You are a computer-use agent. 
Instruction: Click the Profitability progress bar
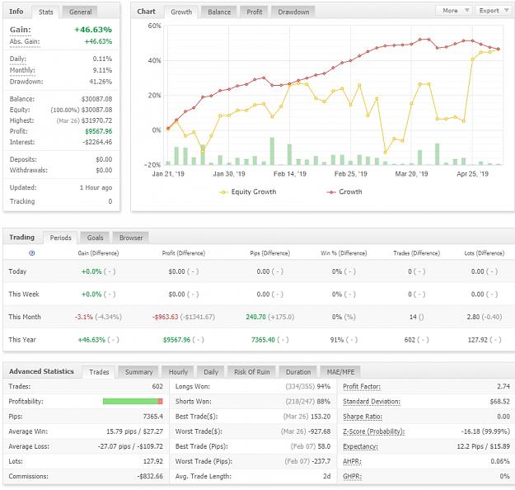(x=133, y=401)
